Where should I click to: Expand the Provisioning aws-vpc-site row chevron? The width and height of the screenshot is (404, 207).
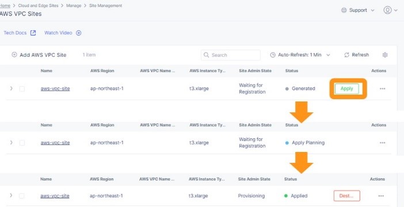point(11,195)
